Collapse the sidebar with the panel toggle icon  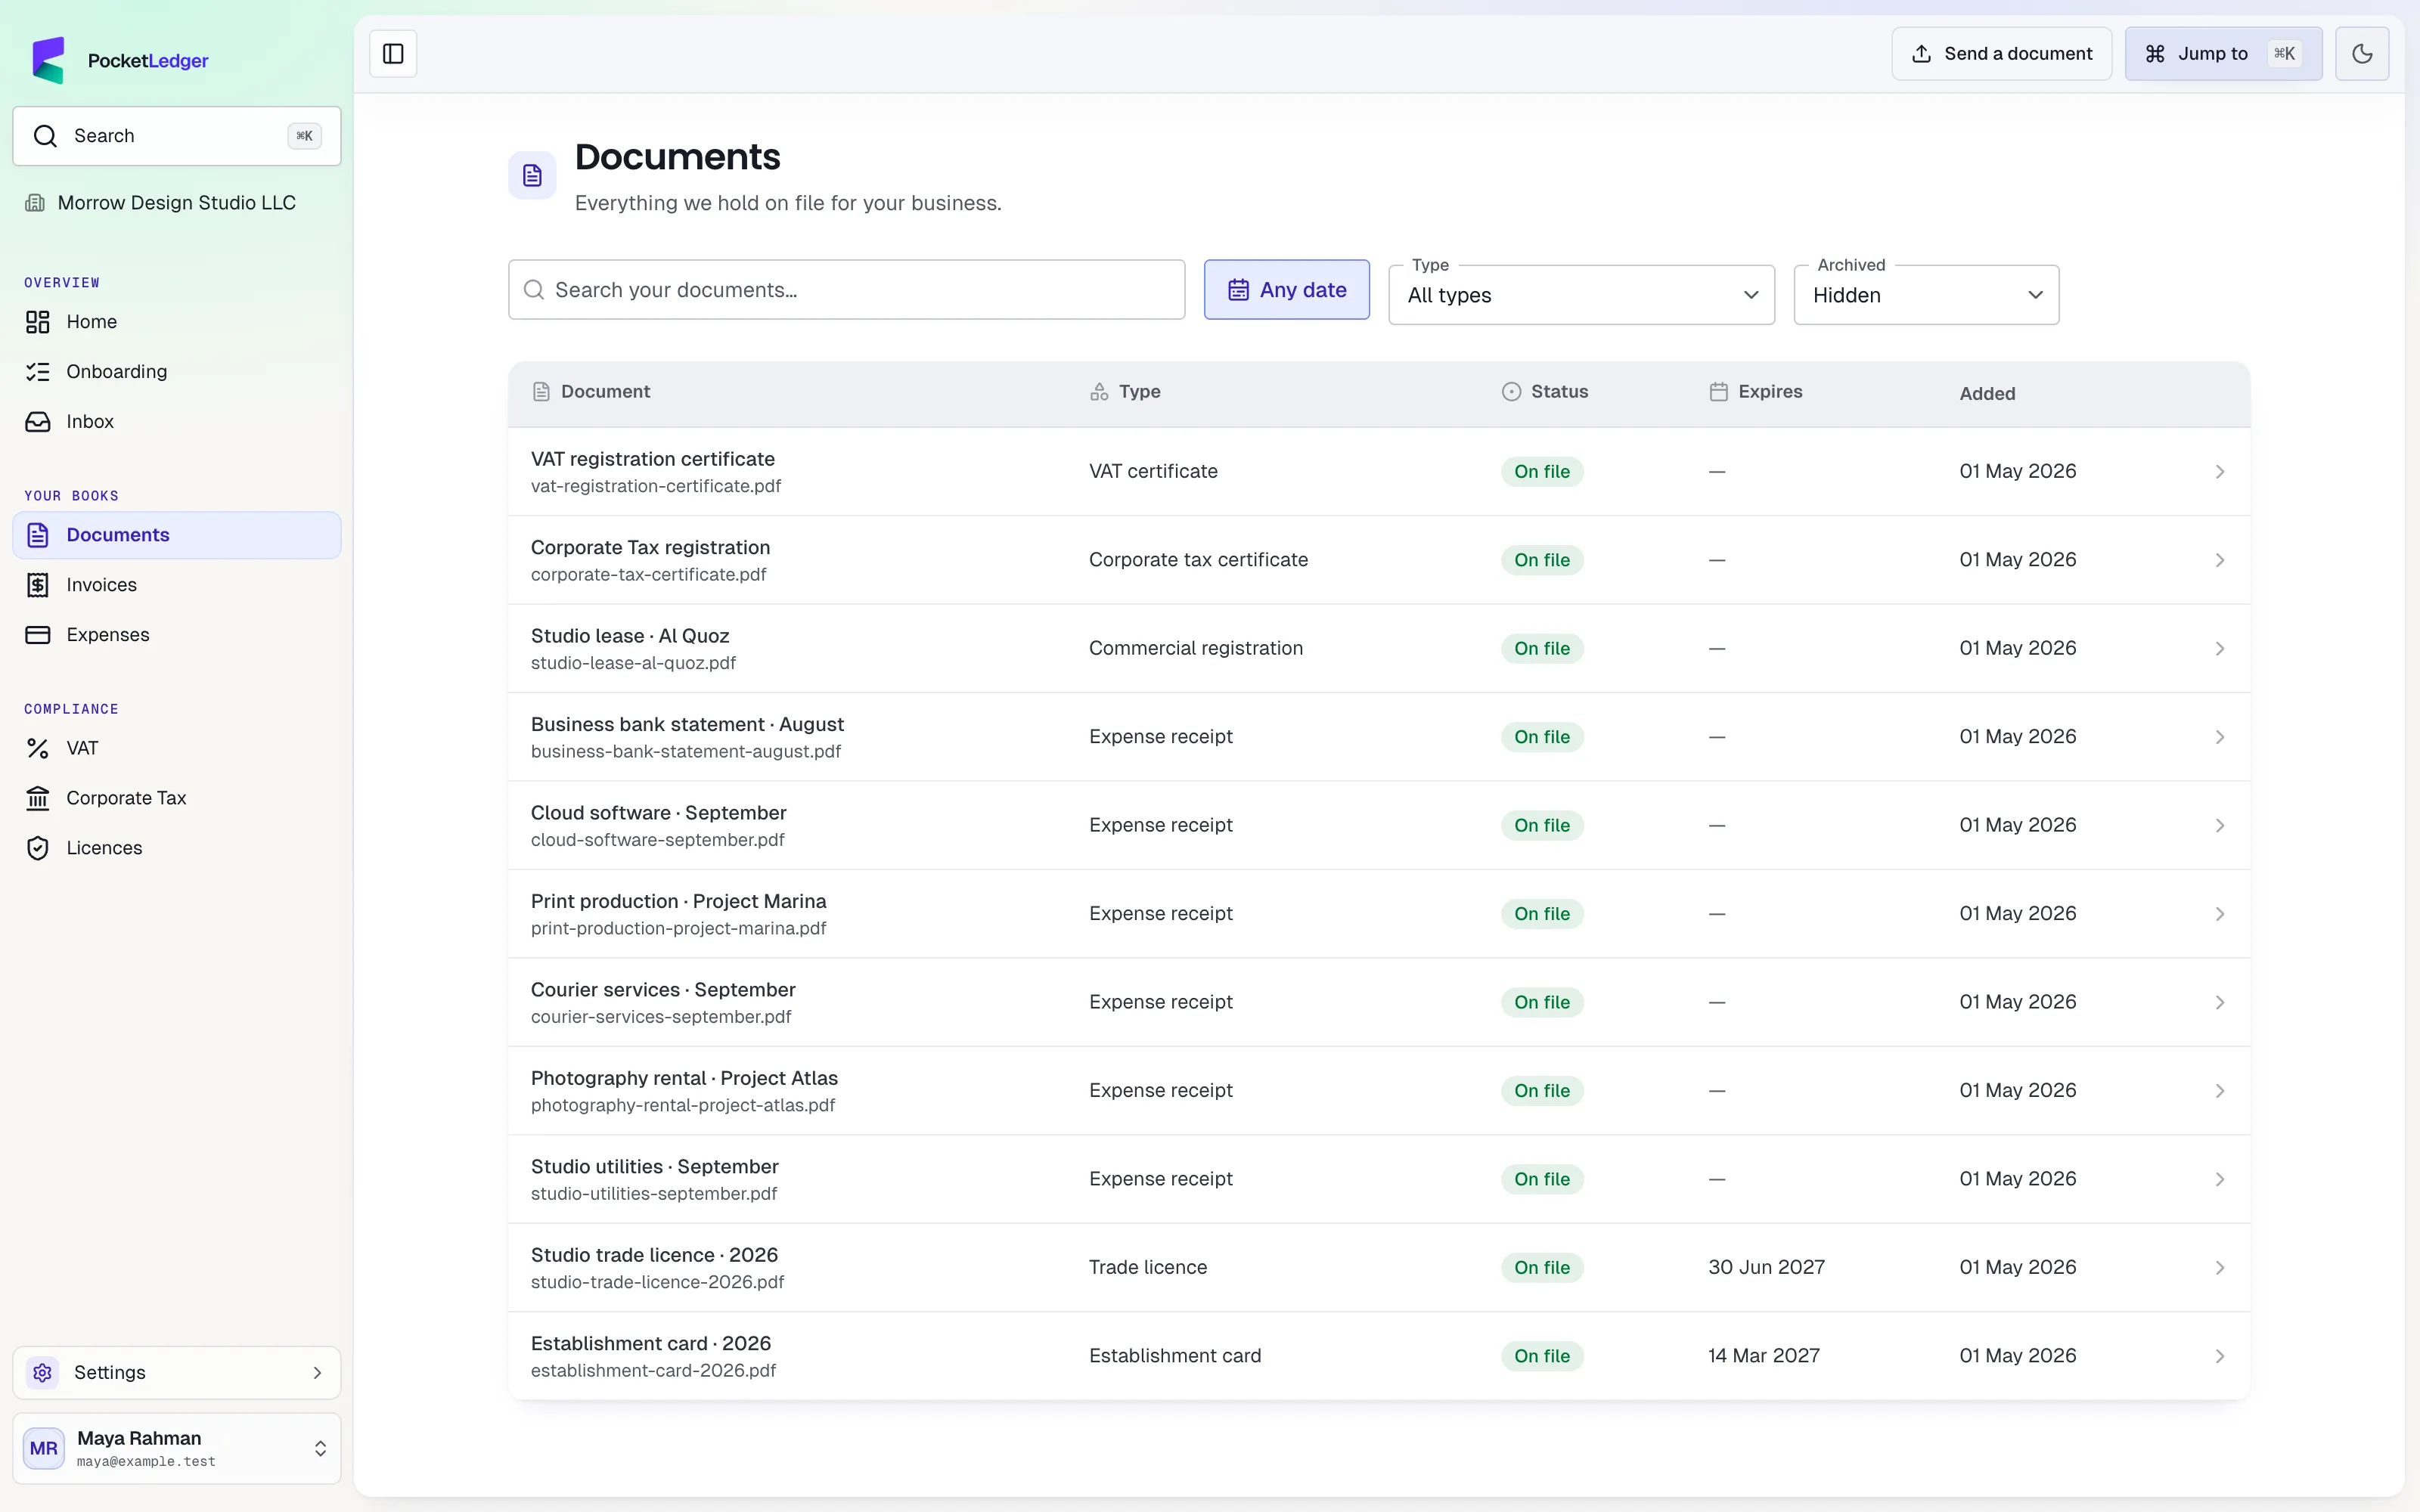pos(393,54)
